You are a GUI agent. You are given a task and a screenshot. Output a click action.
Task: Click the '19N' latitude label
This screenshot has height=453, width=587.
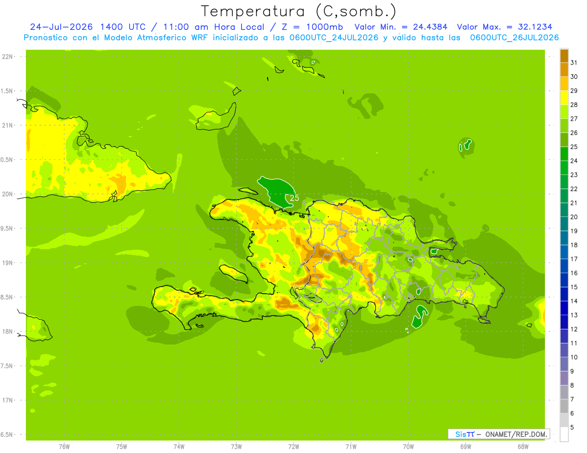tap(7, 263)
